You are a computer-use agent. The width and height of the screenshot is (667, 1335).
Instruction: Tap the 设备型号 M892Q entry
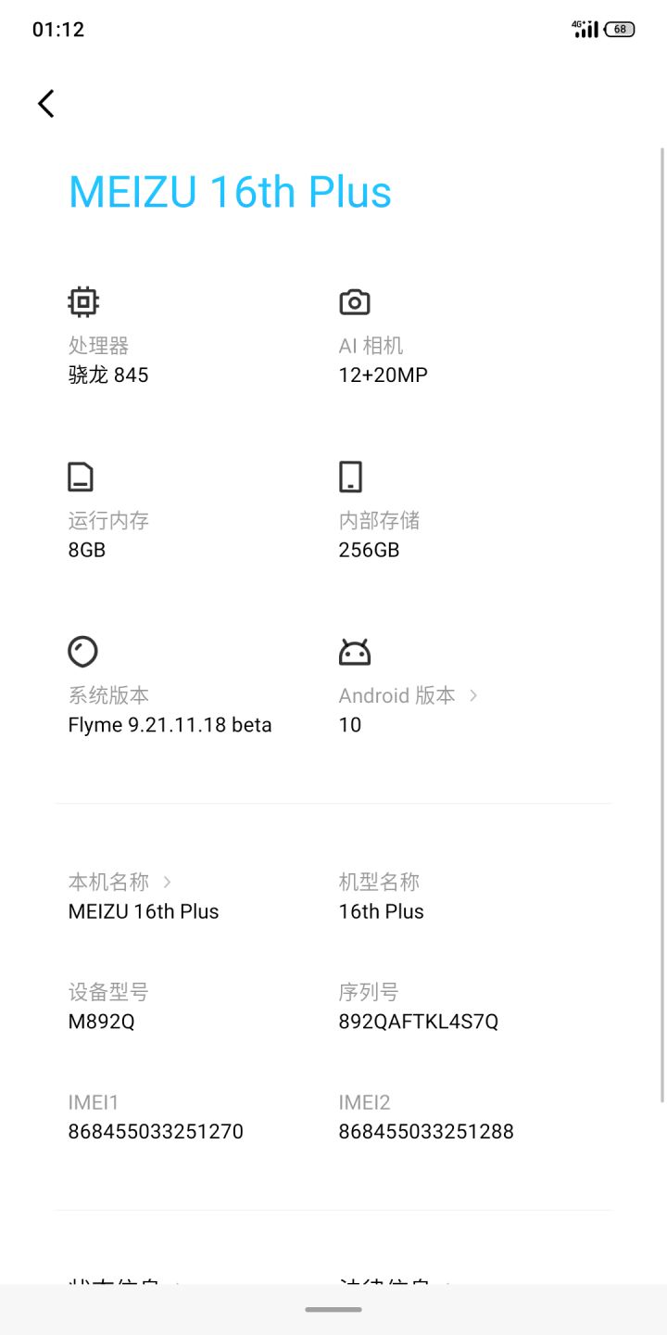click(x=102, y=1022)
